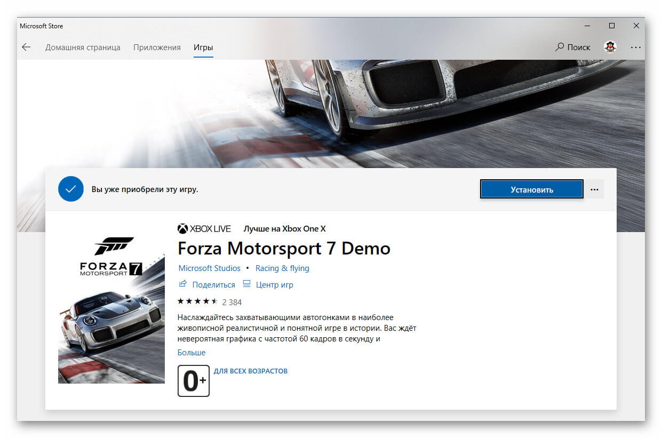
Task: Go back with the arrow icon
Action: coord(26,47)
